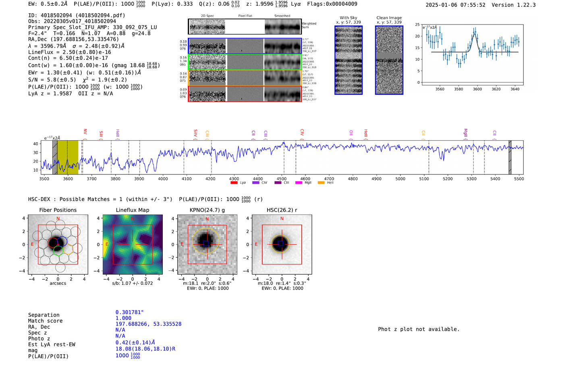Open the KPNO(24.7) g image
The height and width of the screenshot is (384, 564).
click(x=207, y=245)
